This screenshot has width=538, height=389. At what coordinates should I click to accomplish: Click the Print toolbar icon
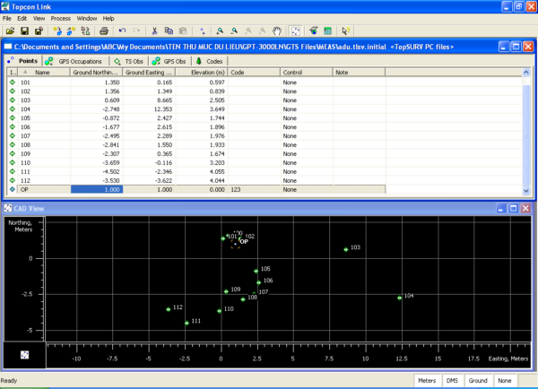pyautogui.click(x=104, y=30)
